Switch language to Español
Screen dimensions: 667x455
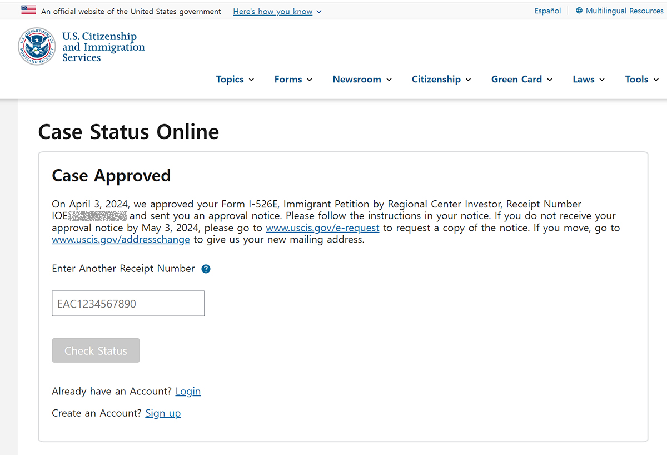pos(547,11)
